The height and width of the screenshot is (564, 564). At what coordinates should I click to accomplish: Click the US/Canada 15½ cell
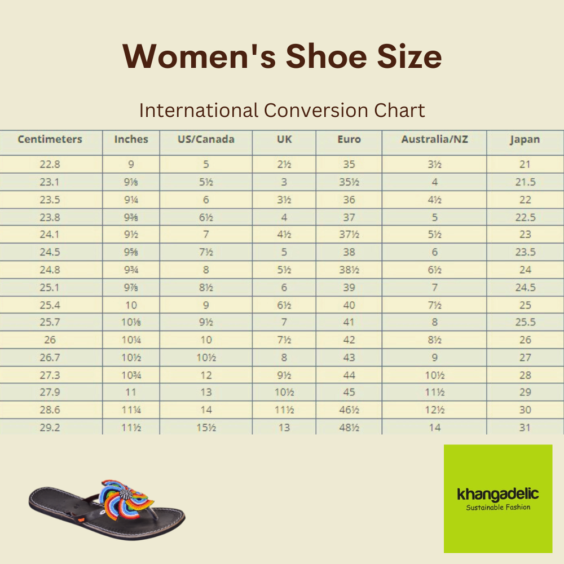coord(206,428)
